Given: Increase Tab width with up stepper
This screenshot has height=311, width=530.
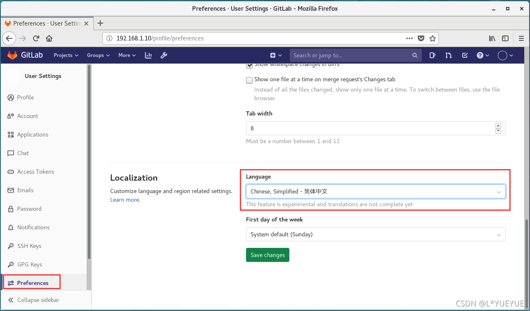Looking at the screenshot, I should tap(498, 126).
